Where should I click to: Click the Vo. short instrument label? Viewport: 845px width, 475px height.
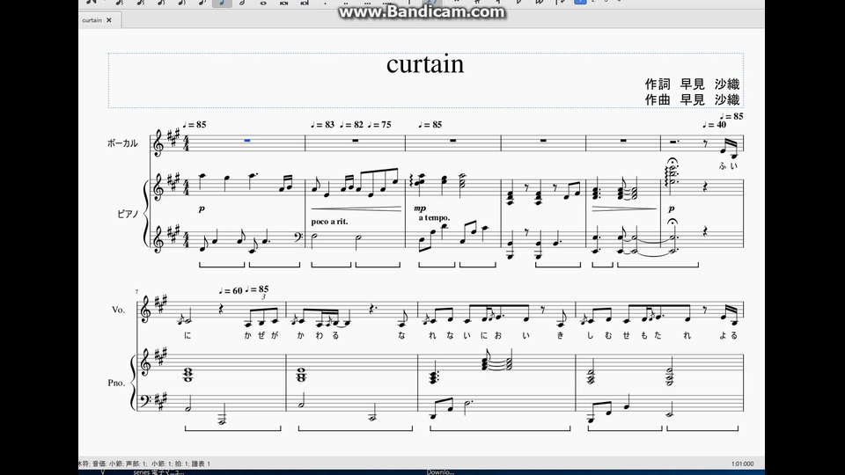[119, 310]
